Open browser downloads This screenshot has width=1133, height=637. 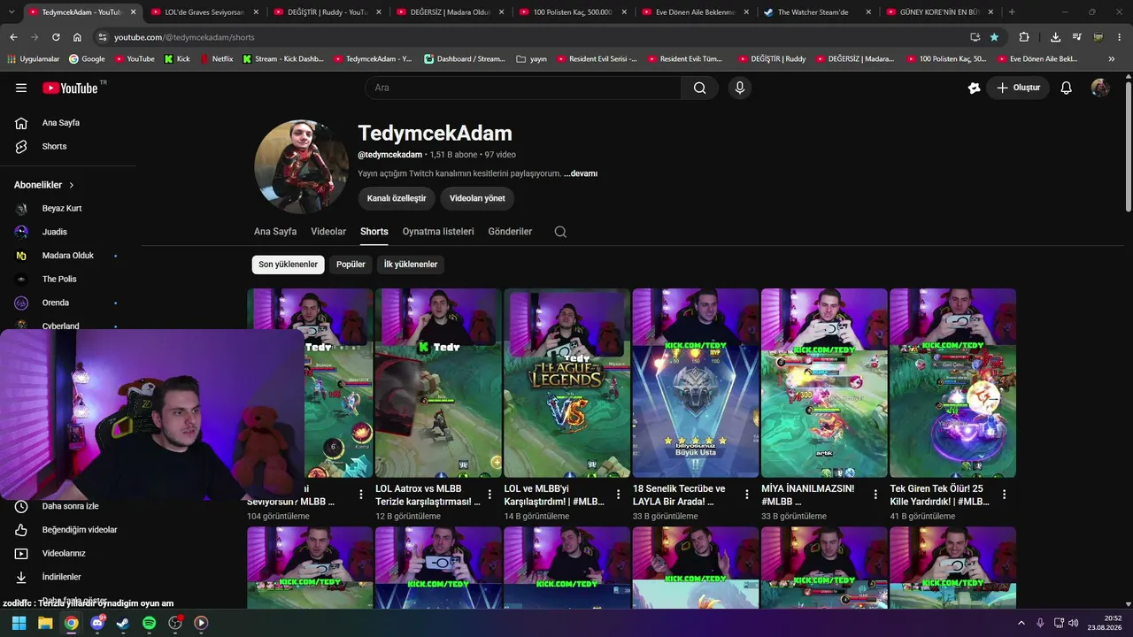click(1055, 37)
